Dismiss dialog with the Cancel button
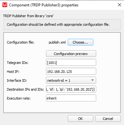 (x=108, y=119)
